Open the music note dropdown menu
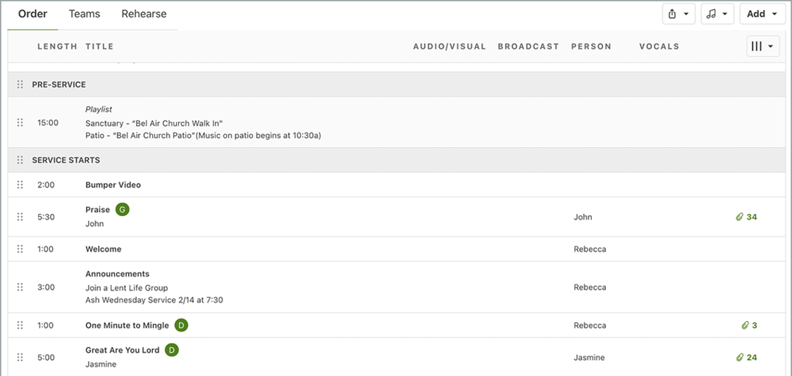 point(717,14)
